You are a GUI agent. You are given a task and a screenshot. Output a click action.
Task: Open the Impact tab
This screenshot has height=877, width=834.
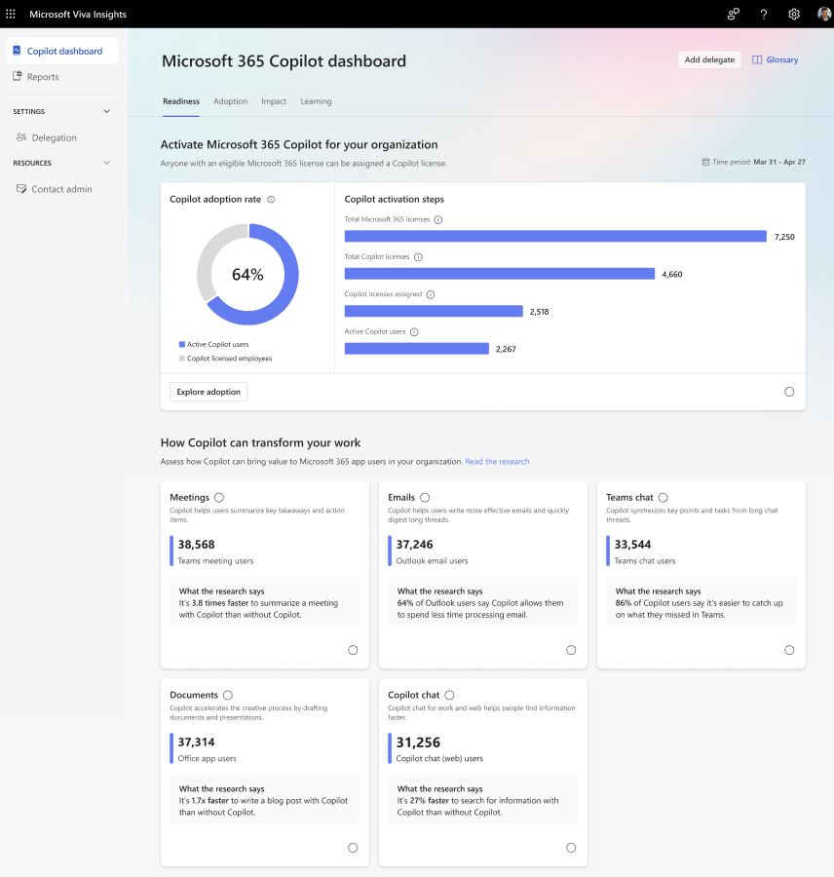point(274,101)
